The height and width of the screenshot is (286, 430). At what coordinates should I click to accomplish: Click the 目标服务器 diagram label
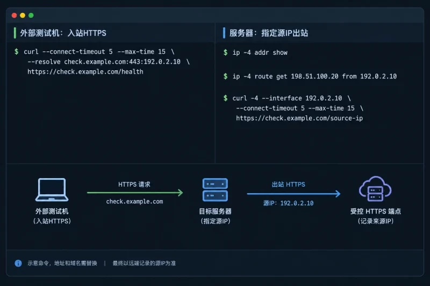pos(215,211)
